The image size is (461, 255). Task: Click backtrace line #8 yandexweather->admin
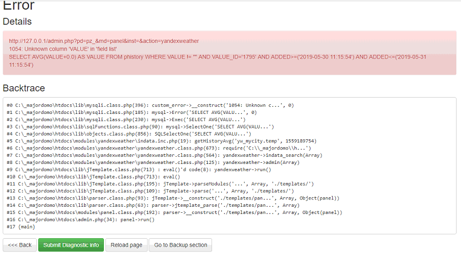(153, 163)
